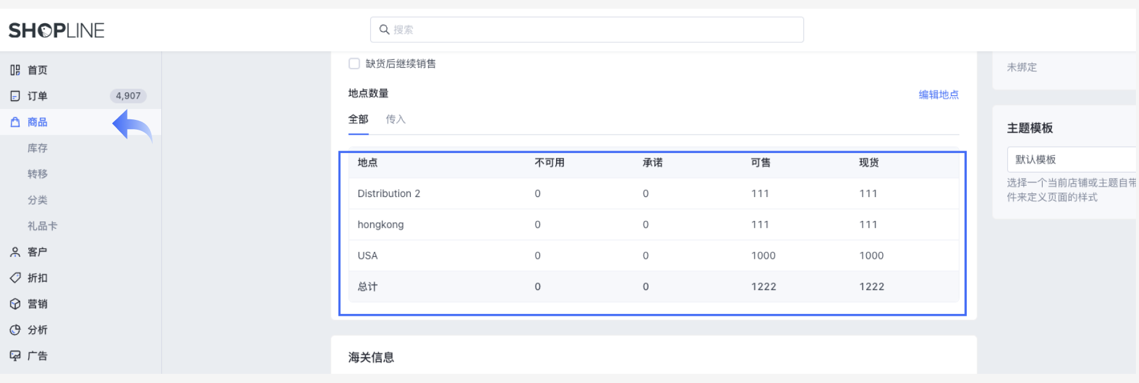
Task: Click the 海关信息 section heading
Action: coord(371,357)
